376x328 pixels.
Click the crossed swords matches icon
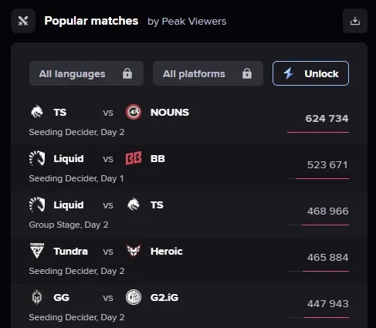tap(23, 21)
